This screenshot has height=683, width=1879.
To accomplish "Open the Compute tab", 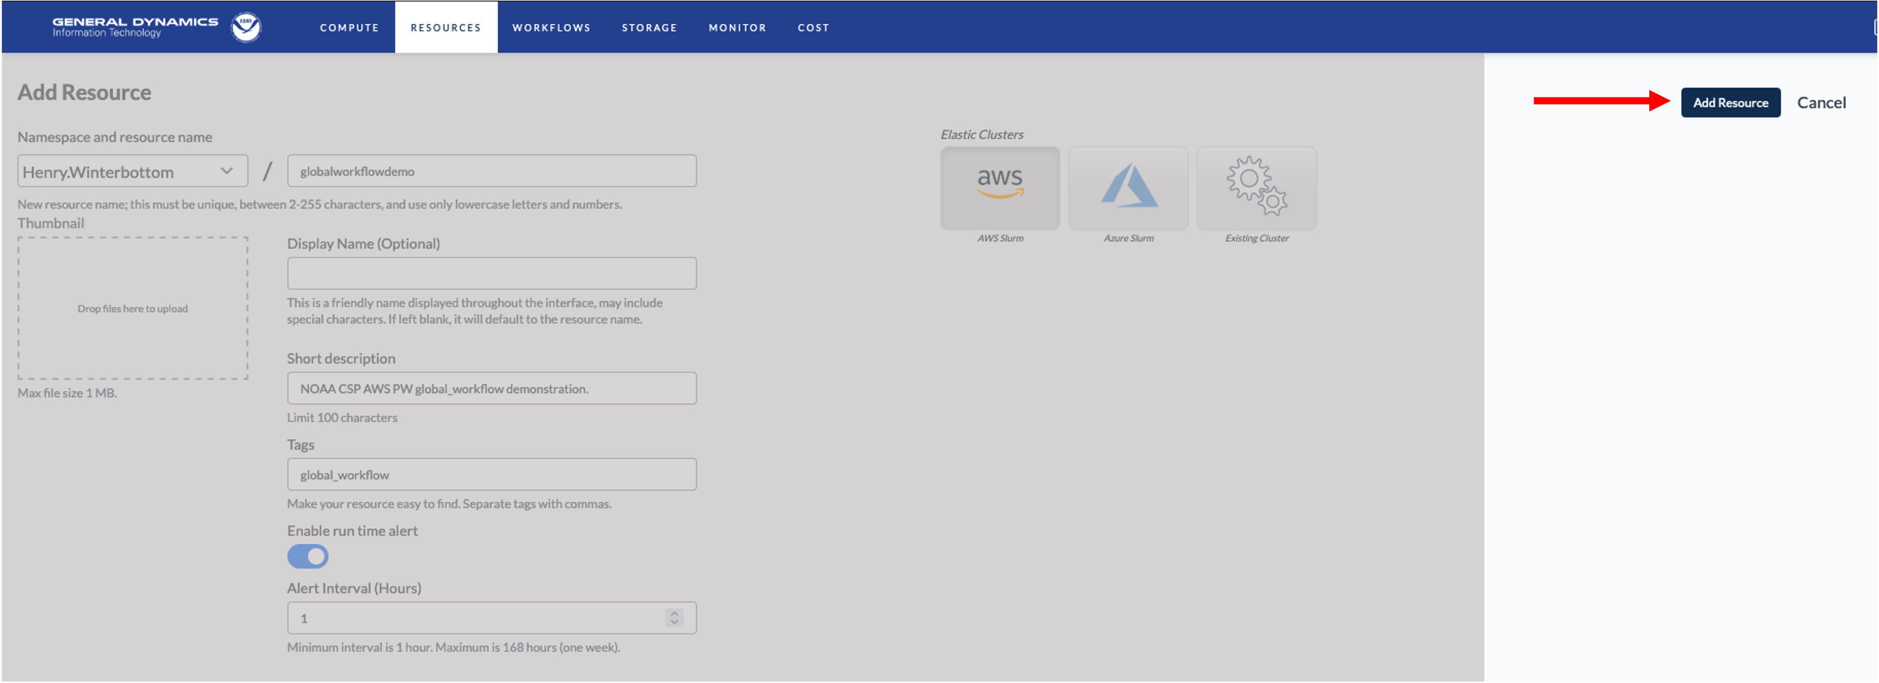I will pyautogui.click(x=350, y=28).
